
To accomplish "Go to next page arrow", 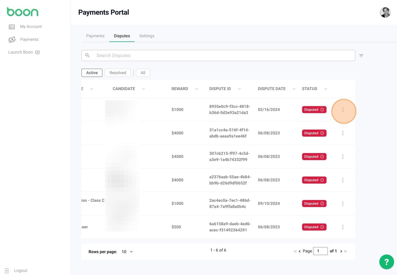I will pos(341,251).
